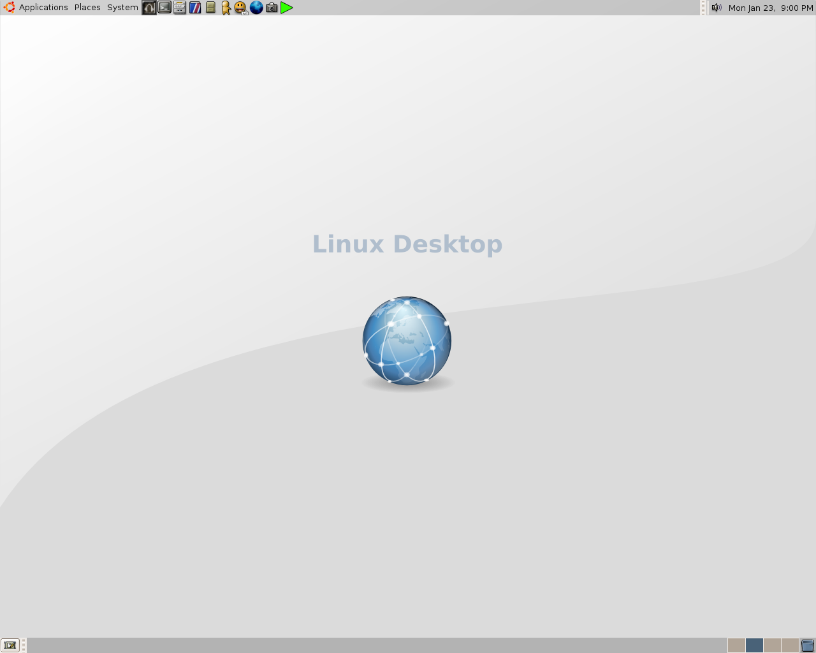This screenshot has width=816, height=653.
Task: Switch to the first workspace
Action: click(x=736, y=645)
